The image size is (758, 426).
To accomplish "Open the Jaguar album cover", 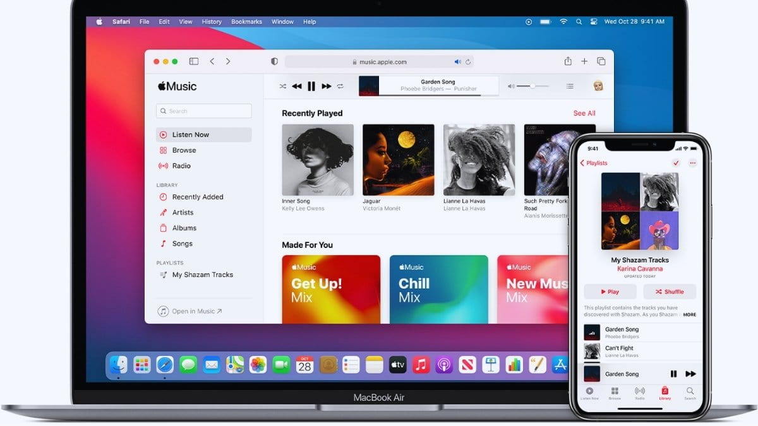I will pyautogui.click(x=399, y=160).
